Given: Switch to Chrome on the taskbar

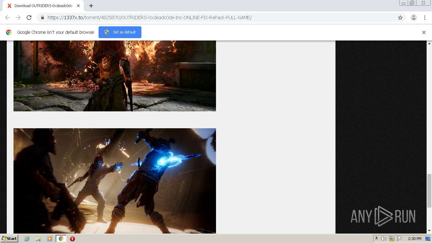Looking at the screenshot, I should pyautogui.click(x=61, y=239).
